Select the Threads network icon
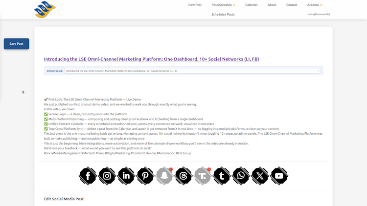Image resolution: width=367 pixels, height=206 pixels. click(x=183, y=176)
